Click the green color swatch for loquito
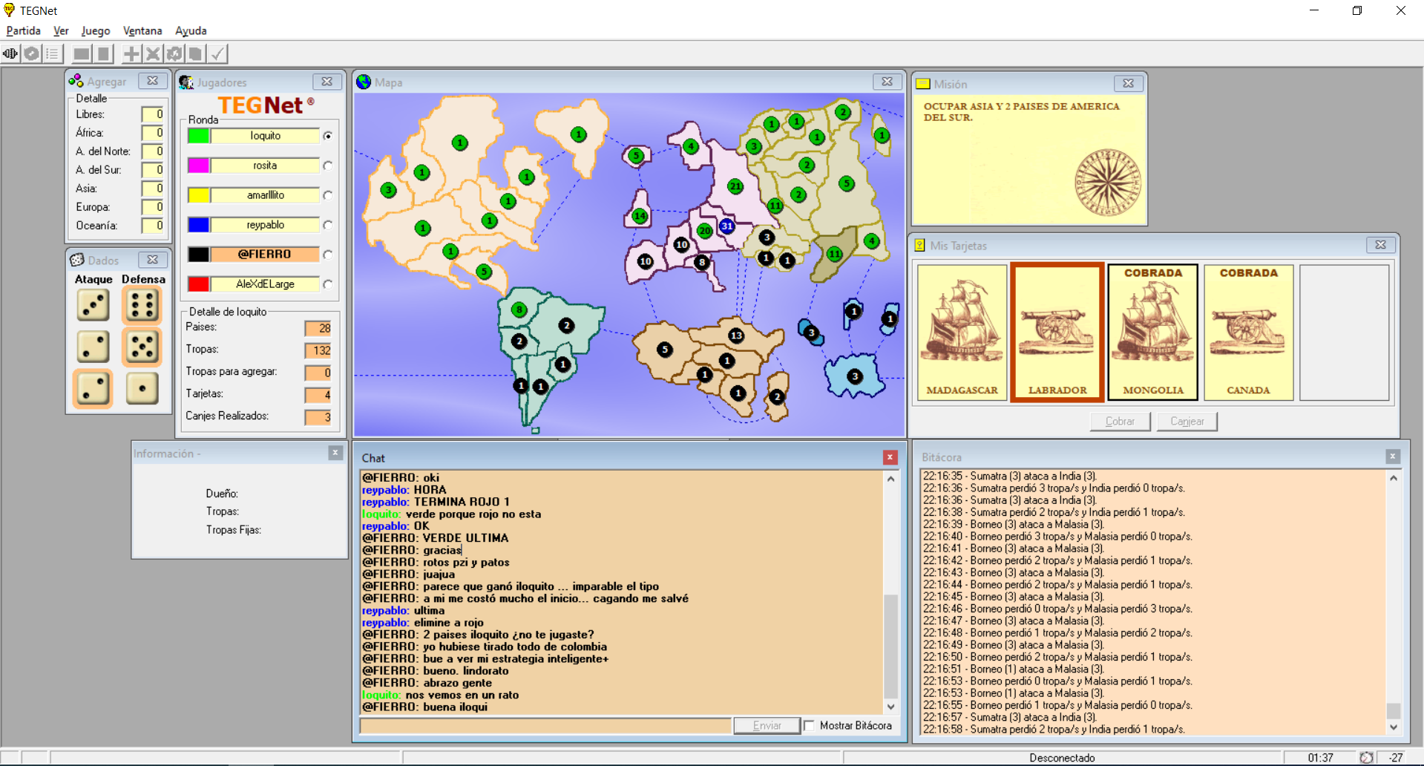The width and height of the screenshot is (1424, 766). [x=198, y=136]
